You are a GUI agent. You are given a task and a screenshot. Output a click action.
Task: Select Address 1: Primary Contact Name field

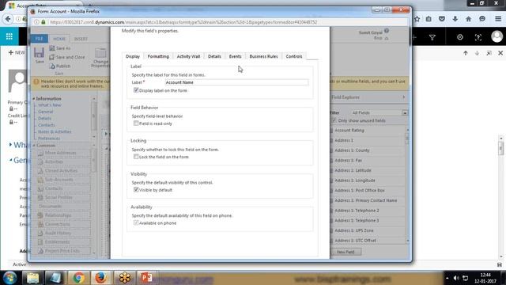click(365, 200)
